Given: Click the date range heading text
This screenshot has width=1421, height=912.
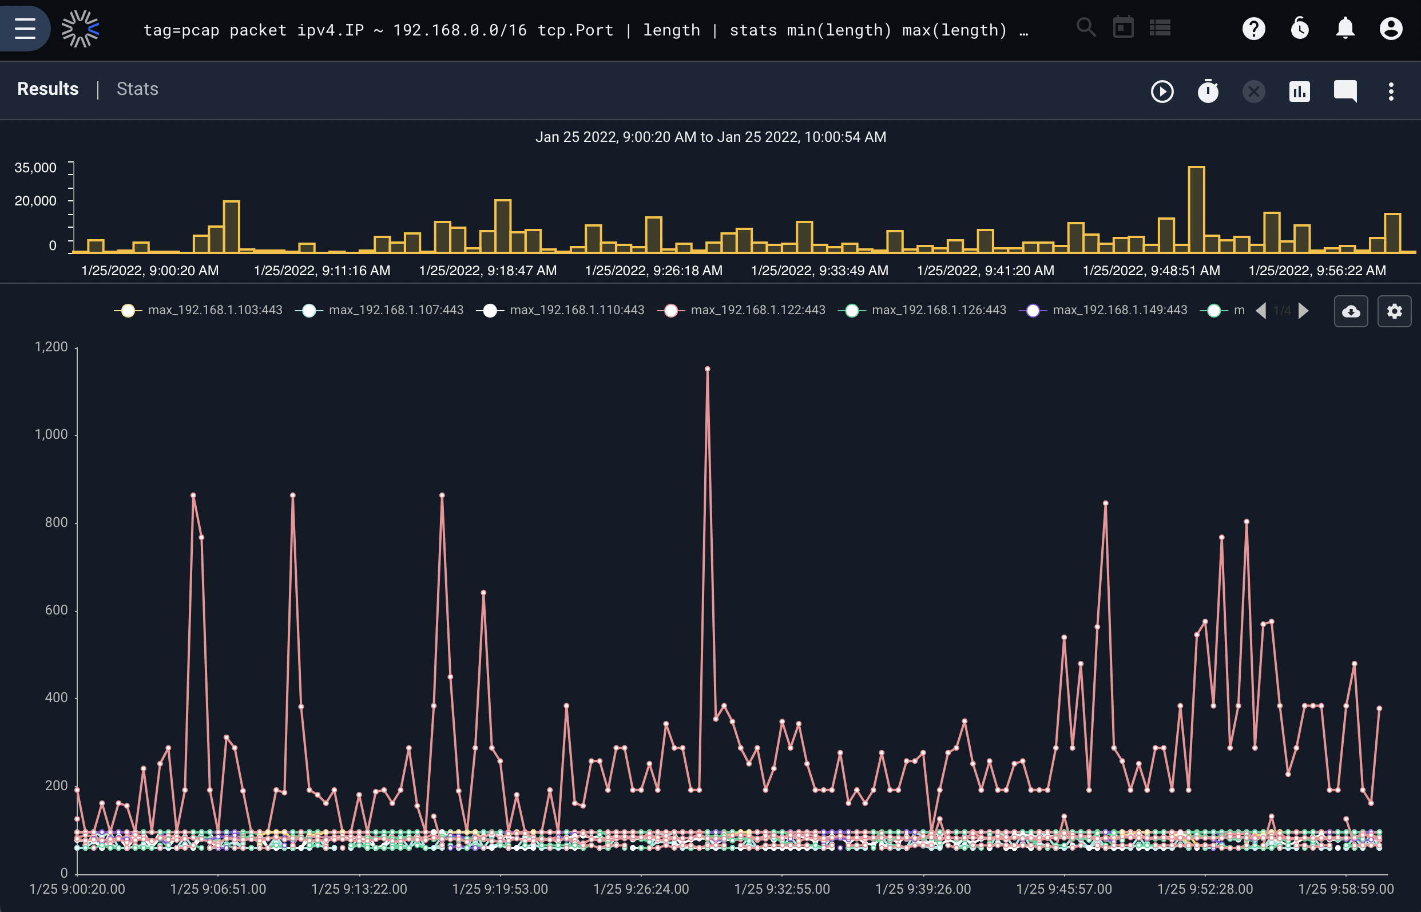Looking at the screenshot, I should point(710,137).
